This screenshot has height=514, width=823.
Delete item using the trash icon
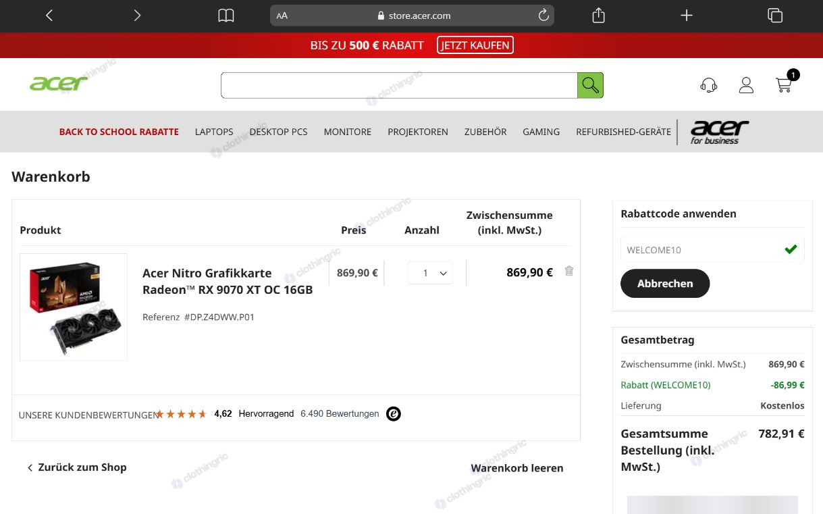(569, 271)
